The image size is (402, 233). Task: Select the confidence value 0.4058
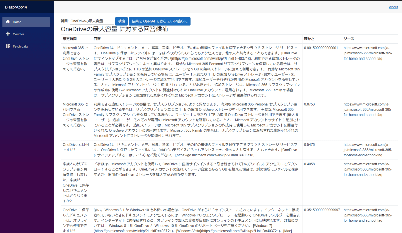pos(309,164)
